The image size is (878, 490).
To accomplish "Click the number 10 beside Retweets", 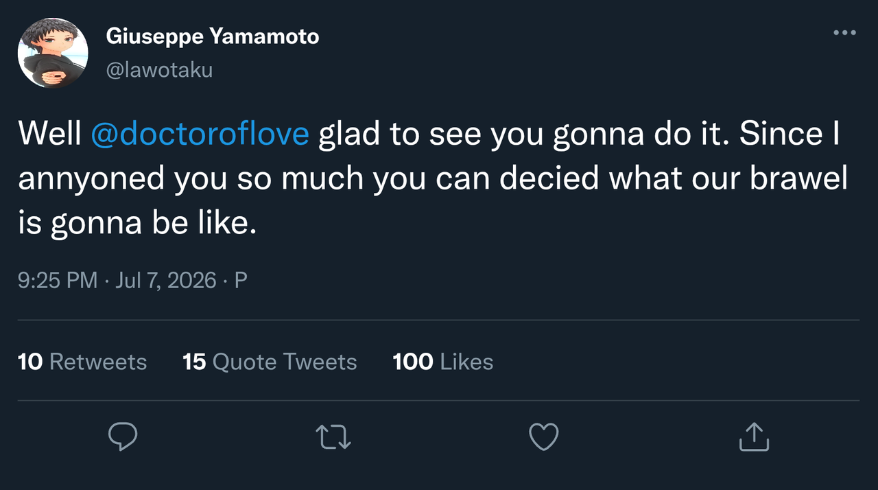I will (30, 362).
